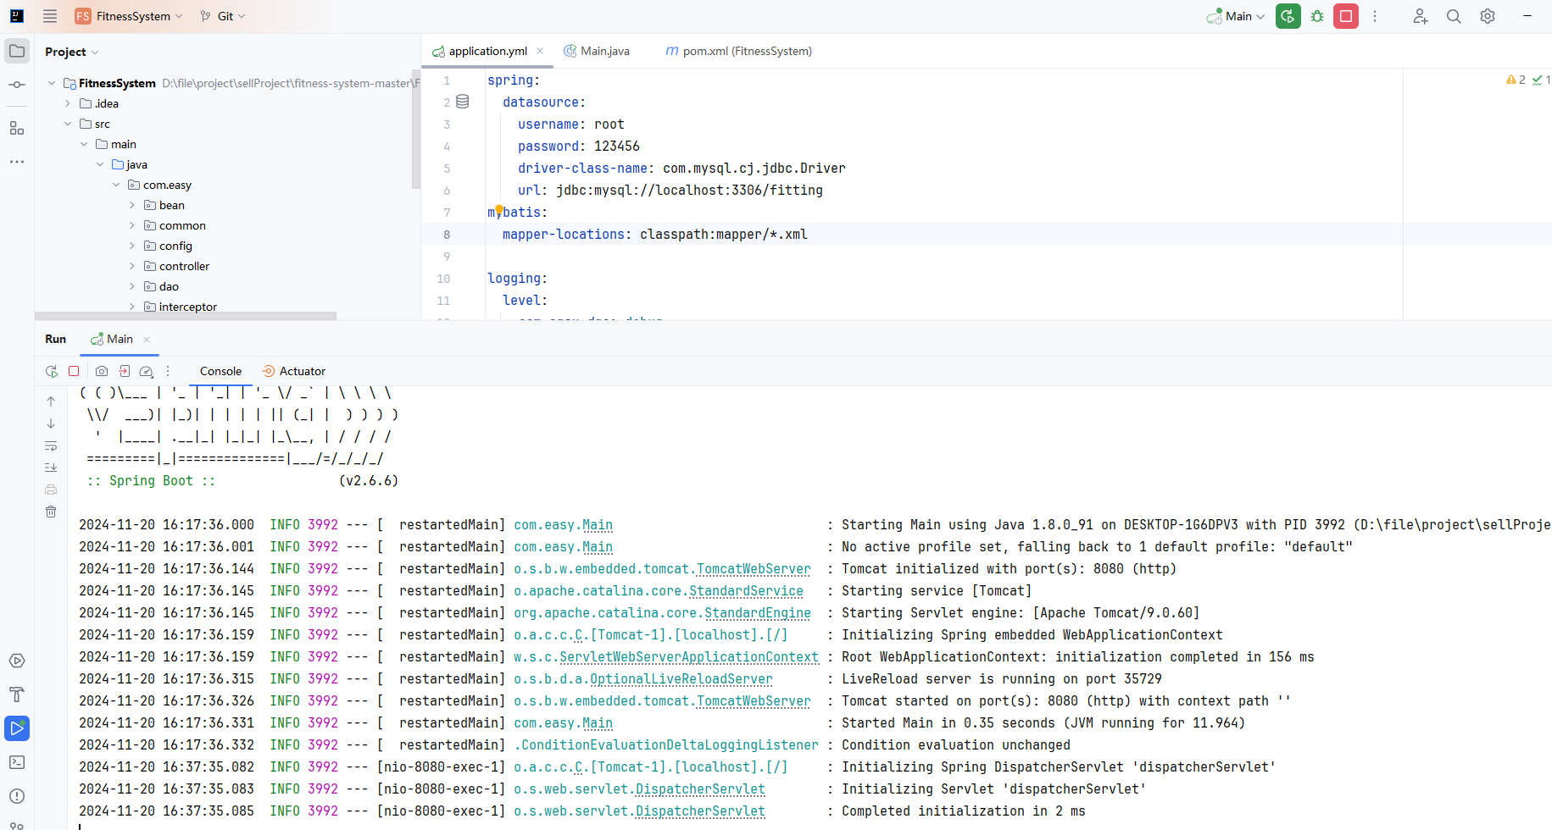Collapse the com.easy package
The image size is (1552, 830).
116,185
